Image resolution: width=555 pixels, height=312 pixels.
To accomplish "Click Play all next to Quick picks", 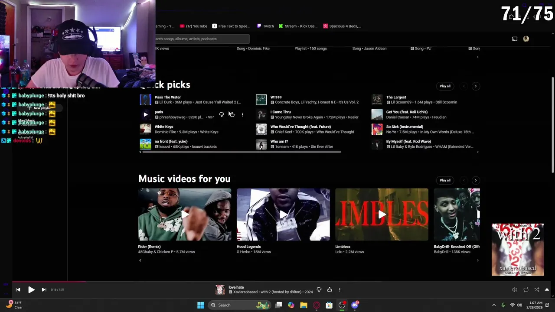I will click(445, 86).
